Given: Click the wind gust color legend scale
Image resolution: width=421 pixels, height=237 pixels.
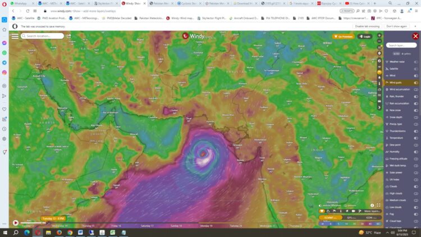Looking at the screenshot, I should point(350,224).
